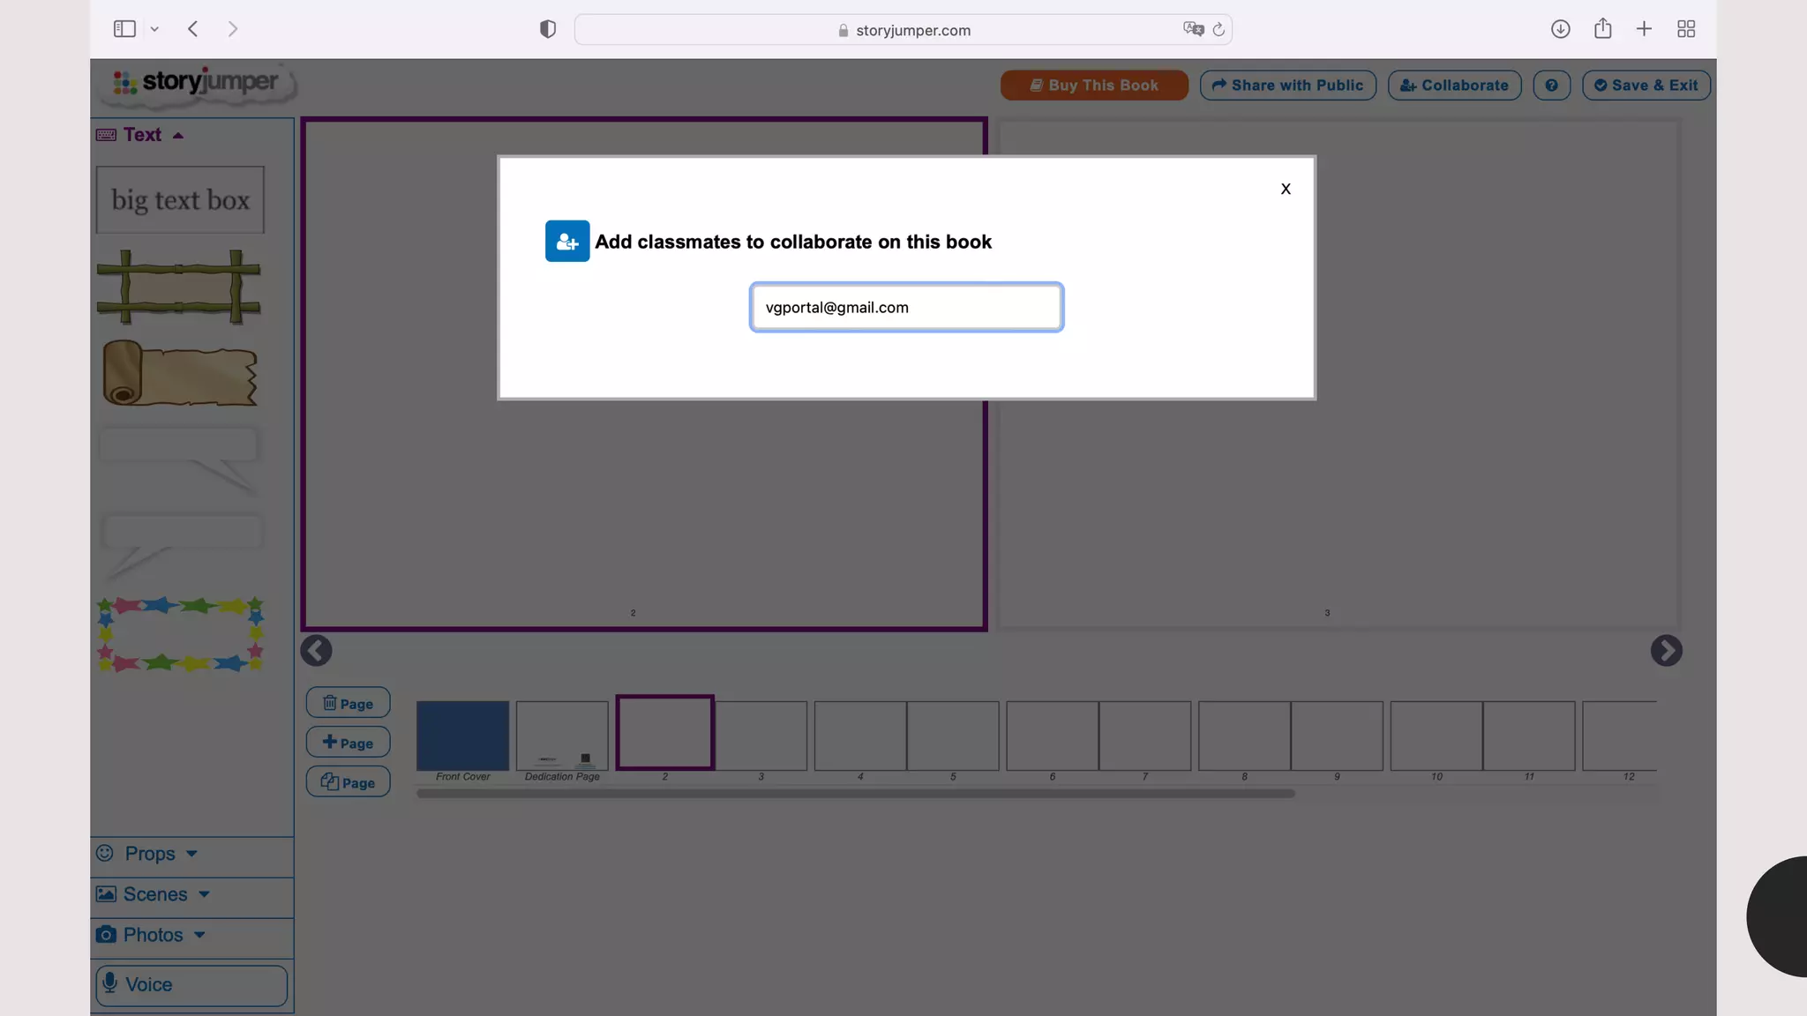Expand the Scenes section
Screen dimensions: 1807x1016
155,894
